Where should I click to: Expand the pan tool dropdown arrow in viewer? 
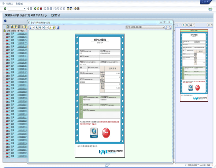(x=47, y=28)
